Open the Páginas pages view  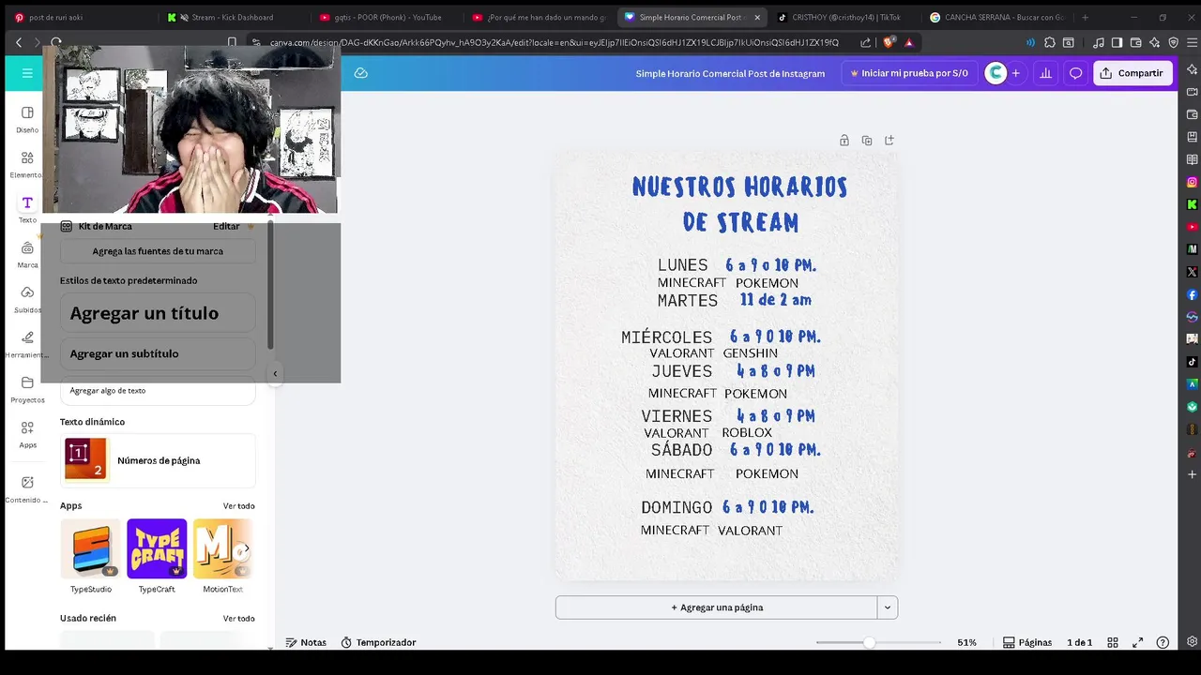1027,642
